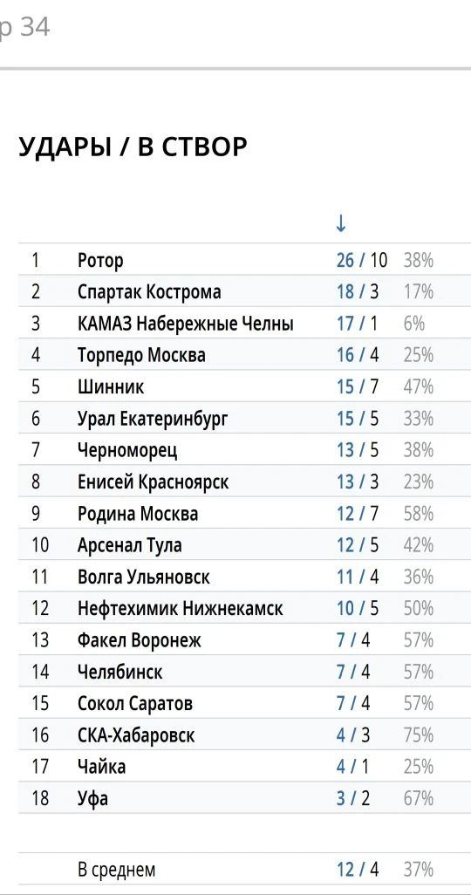The width and height of the screenshot is (471, 895).
Task: Open the Спартак Кострома team link
Action: 149,292
